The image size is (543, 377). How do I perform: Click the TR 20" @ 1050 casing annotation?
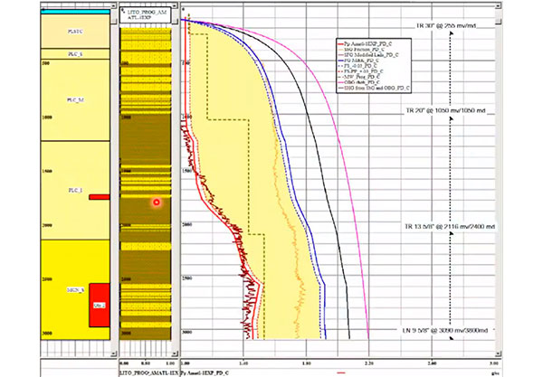[x=445, y=110]
